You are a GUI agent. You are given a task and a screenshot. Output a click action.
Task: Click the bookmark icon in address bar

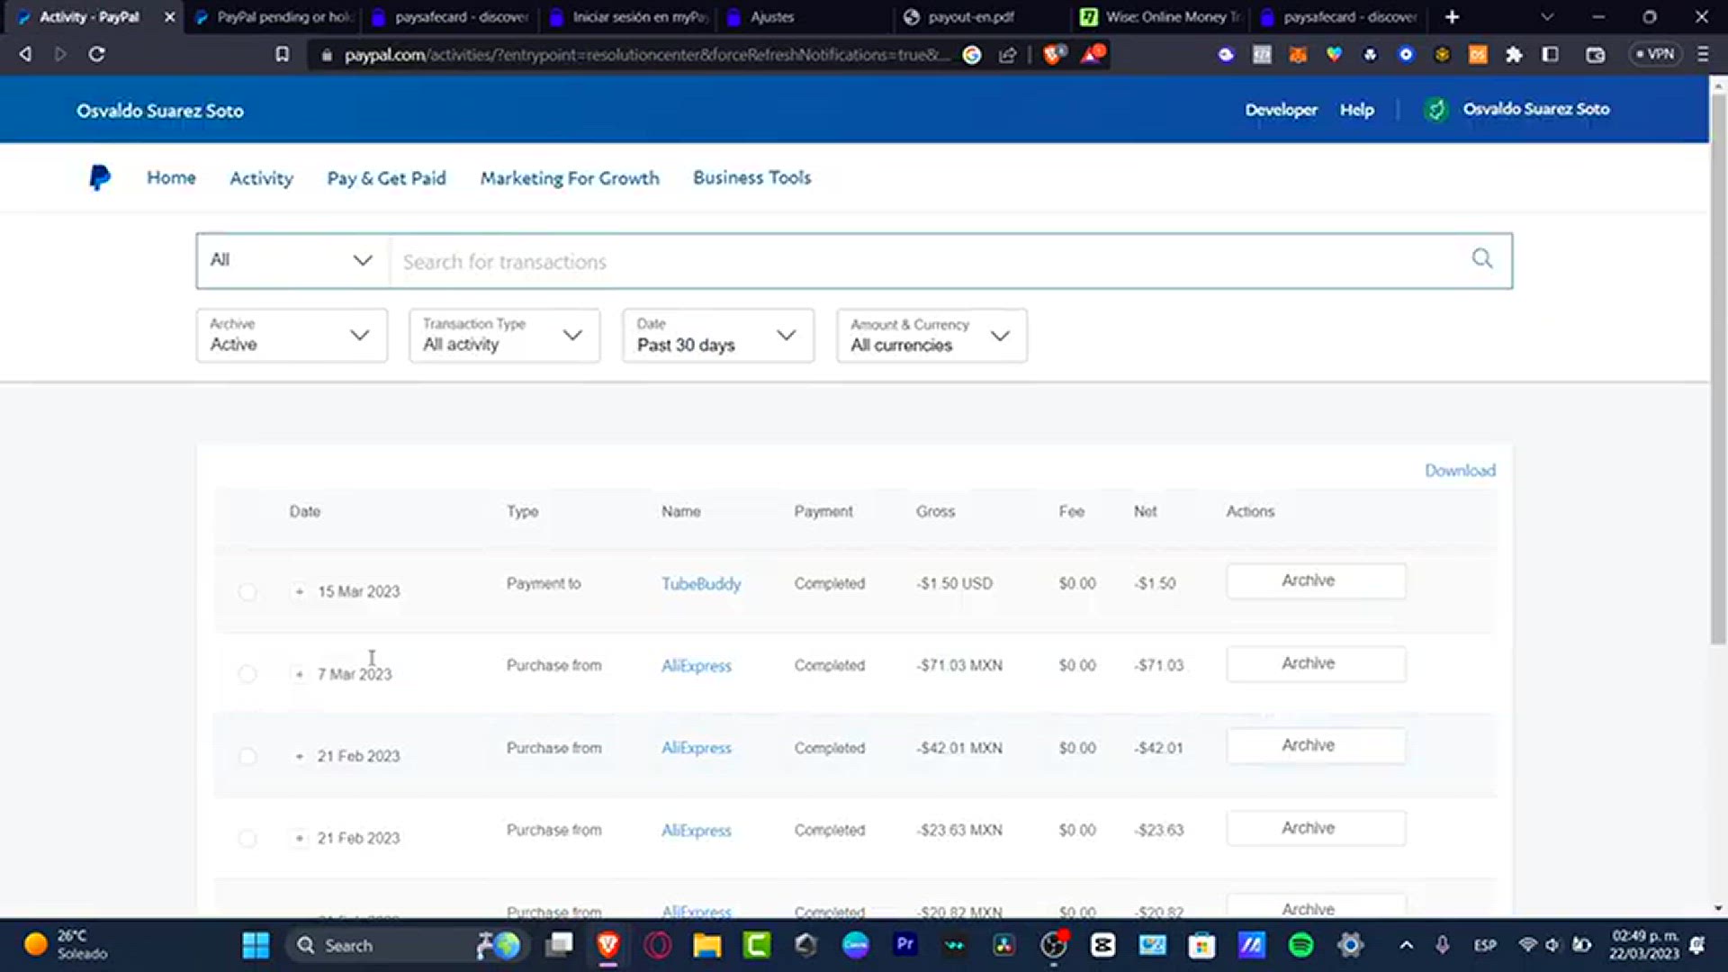click(x=282, y=54)
